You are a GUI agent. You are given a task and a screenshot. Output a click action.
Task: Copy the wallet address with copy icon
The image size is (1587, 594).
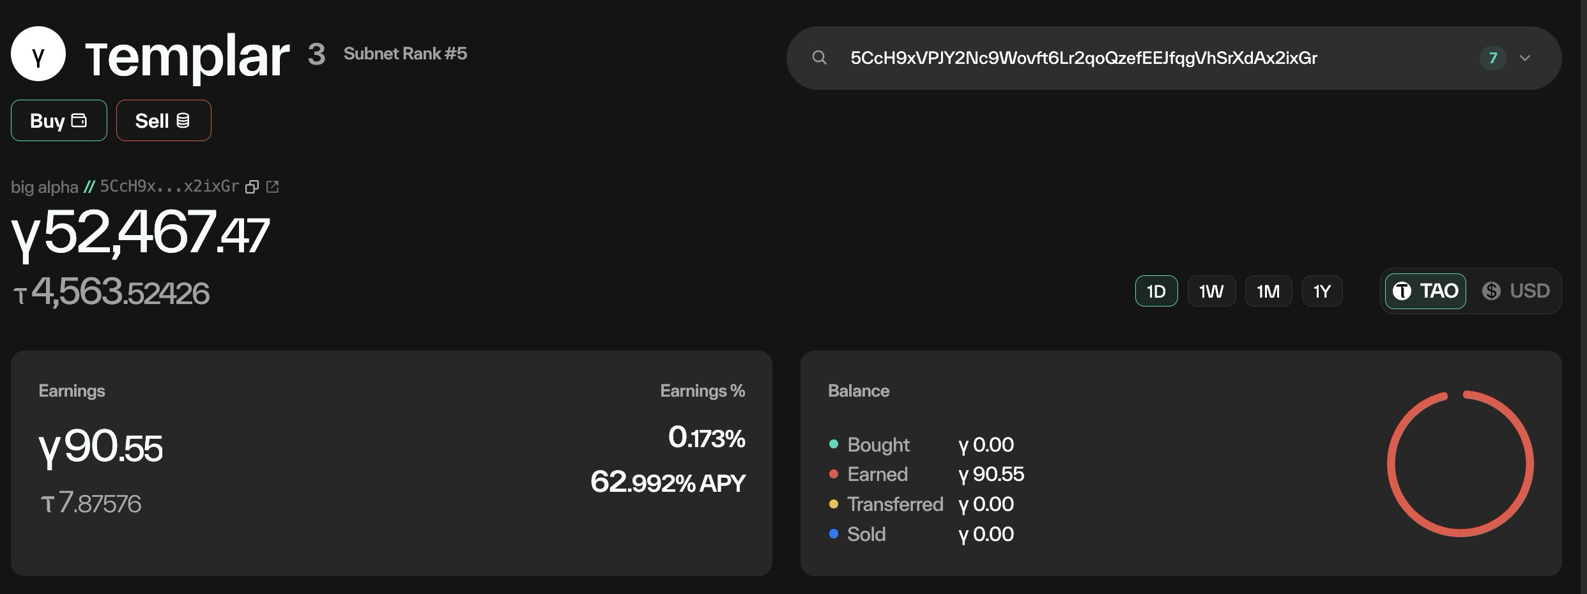(252, 187)
